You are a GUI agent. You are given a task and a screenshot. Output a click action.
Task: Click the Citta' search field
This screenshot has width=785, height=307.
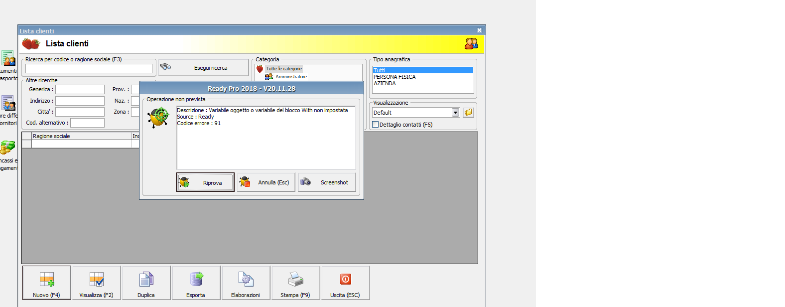coord(80,112)
